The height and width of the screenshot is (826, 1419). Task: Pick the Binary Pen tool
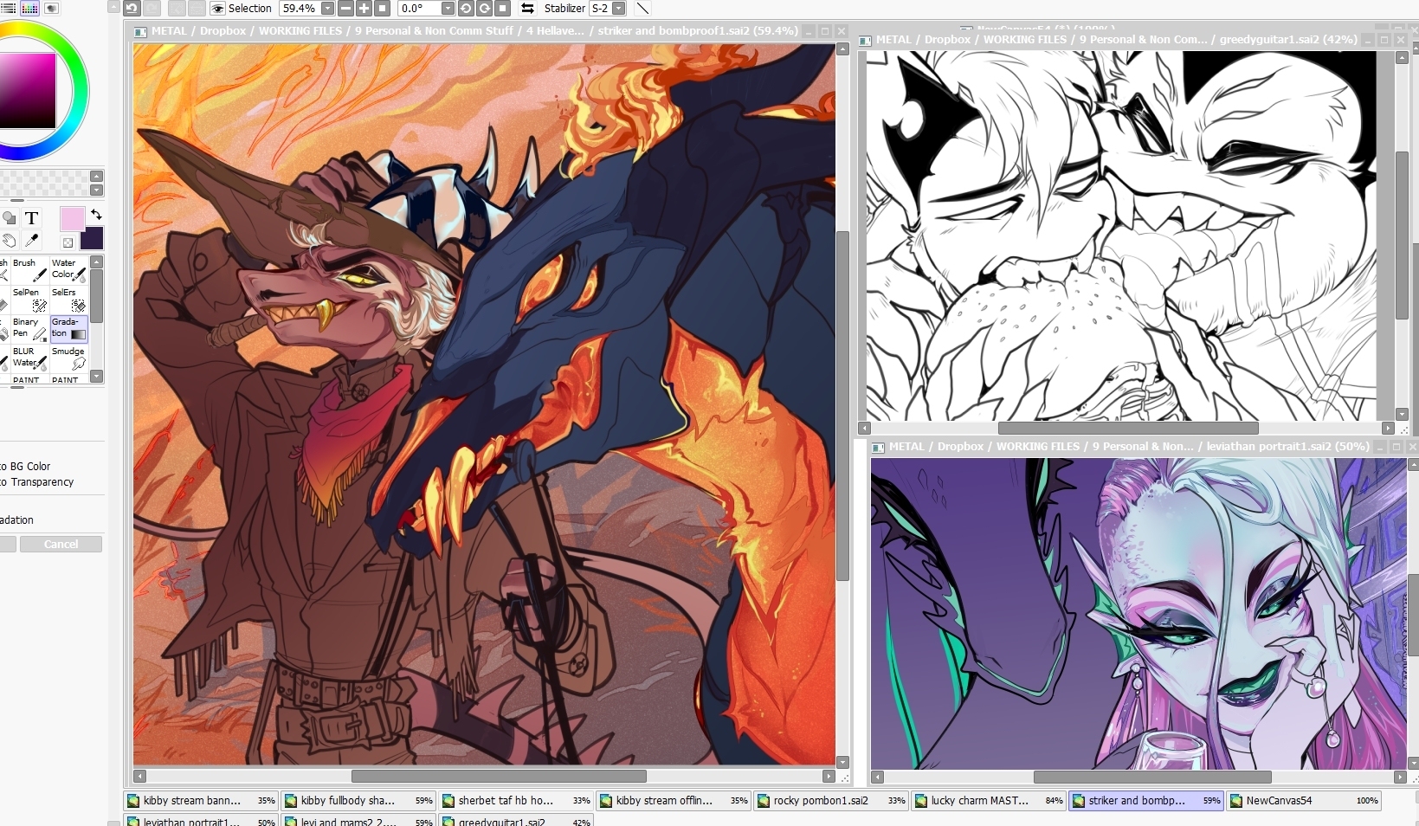[29, 328]
